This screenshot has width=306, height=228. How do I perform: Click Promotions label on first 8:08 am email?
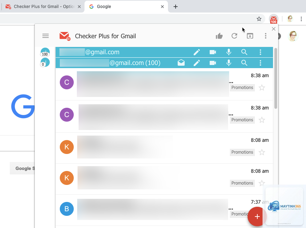242,152
